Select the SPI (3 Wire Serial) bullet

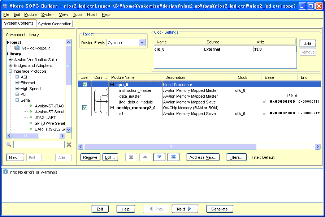pos(31,123)
